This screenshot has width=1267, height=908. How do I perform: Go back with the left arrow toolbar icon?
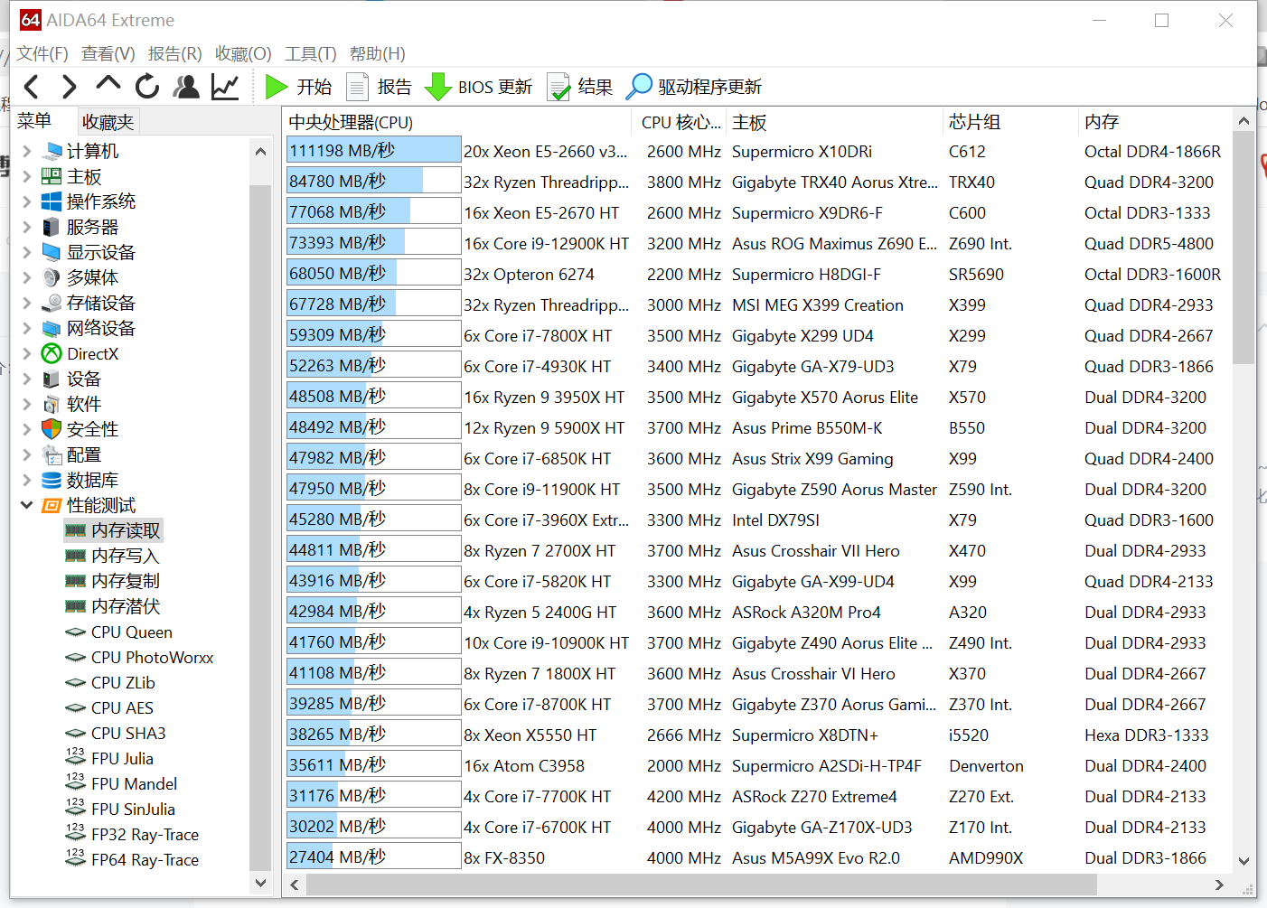point(32,87)
